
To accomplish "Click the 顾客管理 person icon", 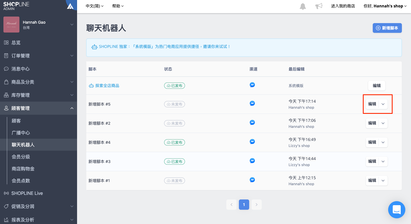I will pos(6,108).
